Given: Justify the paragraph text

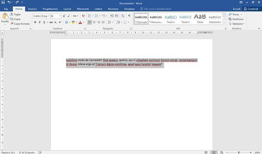Looking at the screenshot, I should click(x=103, y=22).
